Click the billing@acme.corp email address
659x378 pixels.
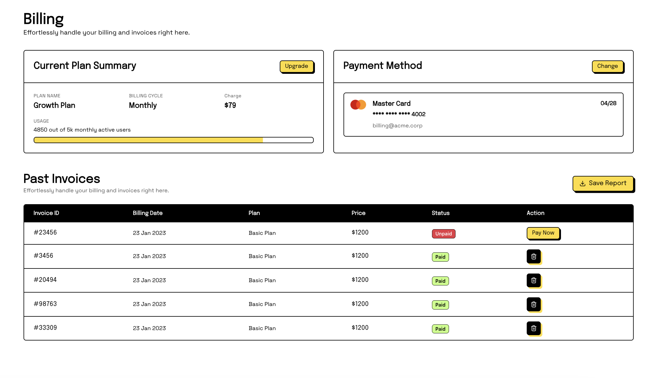[397, 126]
